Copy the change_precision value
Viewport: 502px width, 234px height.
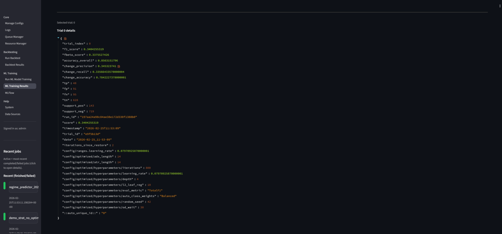[119, 66]
